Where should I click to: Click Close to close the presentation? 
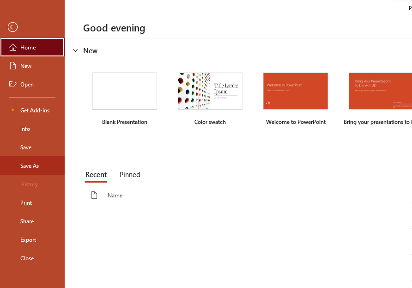click(27, 258)
